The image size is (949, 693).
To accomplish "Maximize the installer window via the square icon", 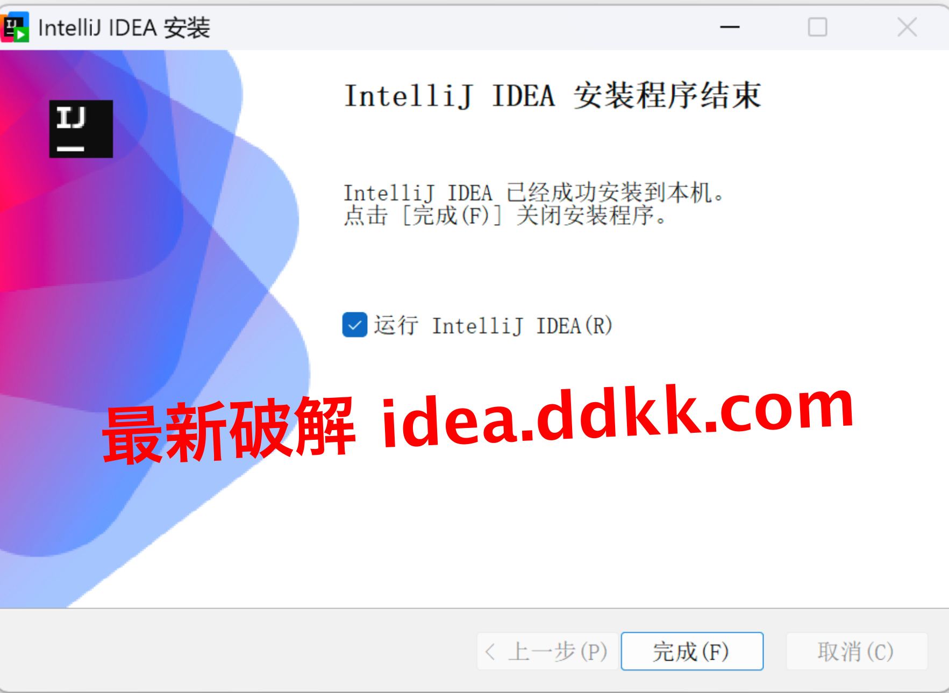I will click(817, 27).
